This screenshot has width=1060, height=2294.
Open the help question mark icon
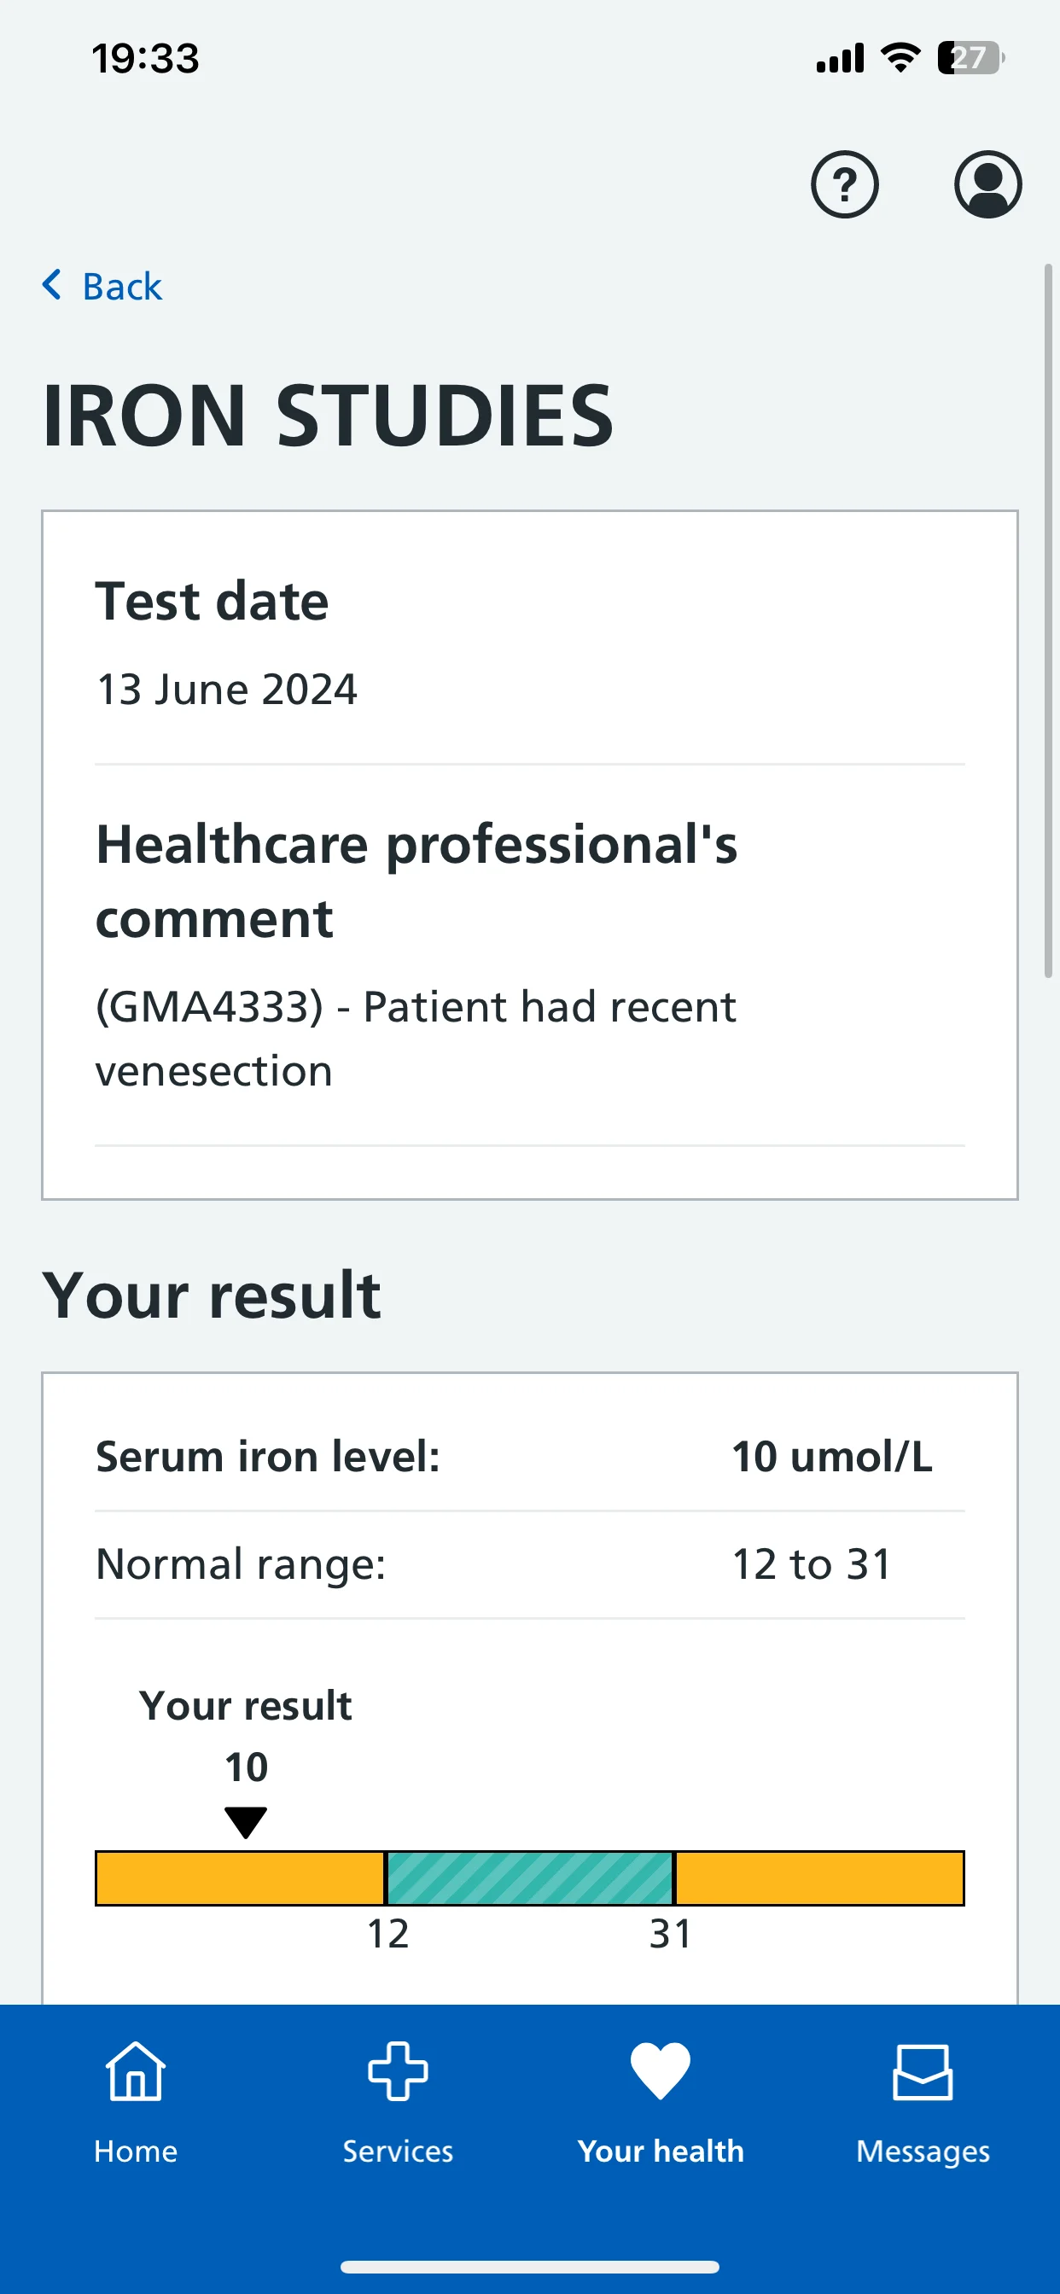pos(844,184)
